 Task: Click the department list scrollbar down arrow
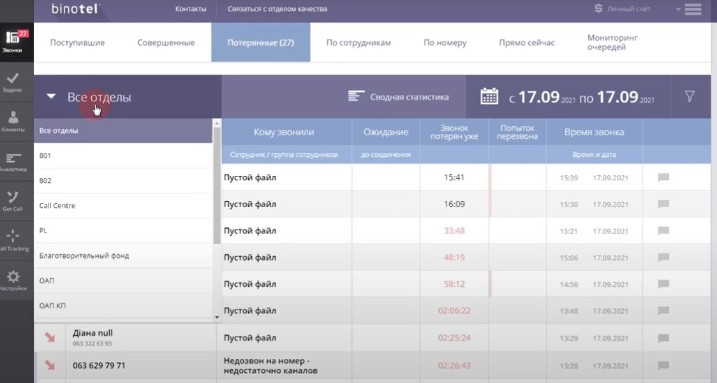[x=217, y=316]
